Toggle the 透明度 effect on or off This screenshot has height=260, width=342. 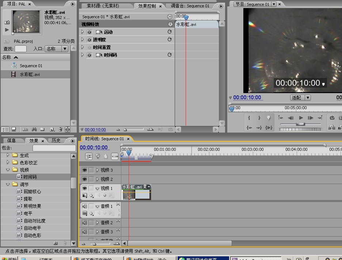(90, 40)
